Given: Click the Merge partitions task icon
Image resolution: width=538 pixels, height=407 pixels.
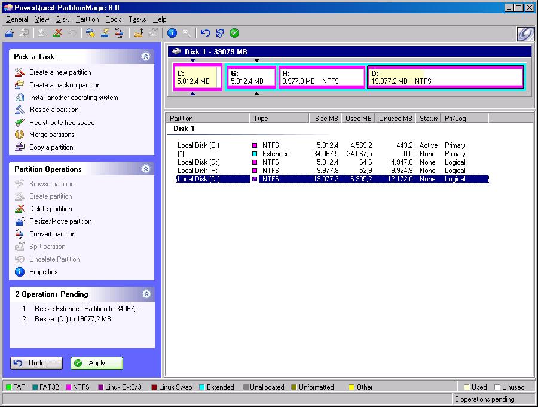Looking at the screenshot, I should pyautogui.click(x=20, y=135).
